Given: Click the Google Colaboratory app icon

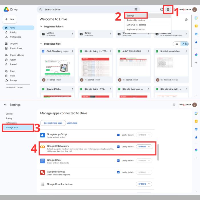Looking at the screenshot, I should tap(43, 147).
